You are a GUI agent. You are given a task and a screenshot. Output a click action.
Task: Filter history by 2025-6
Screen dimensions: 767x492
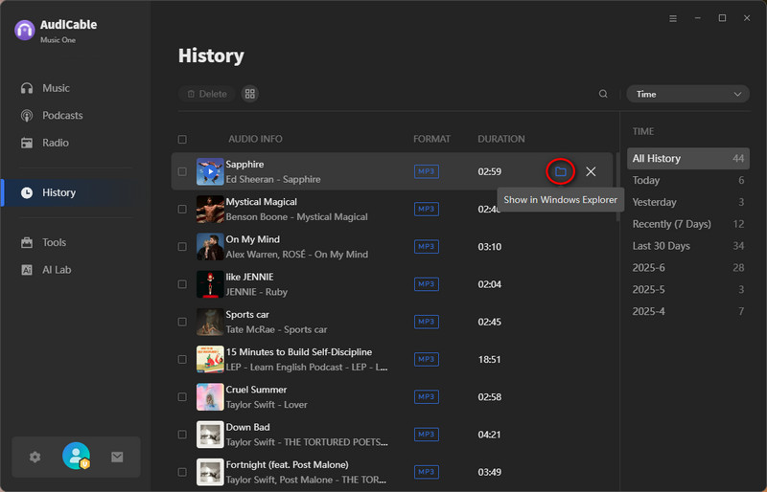click(687, 268)
